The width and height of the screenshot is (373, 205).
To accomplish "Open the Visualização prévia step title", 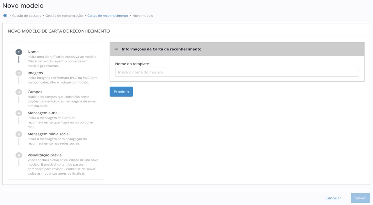I will tap(45, 155).
